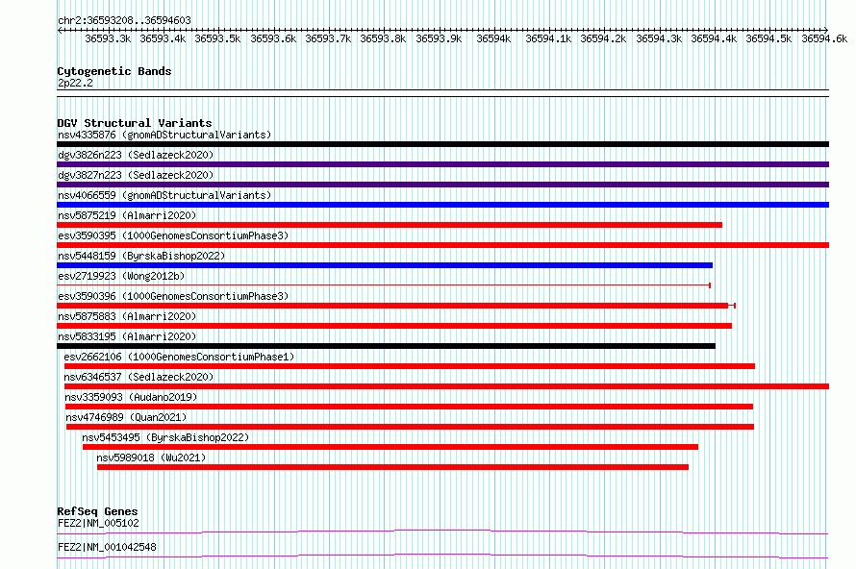Image resolution: width=856 pixels, height=569 pixels.
Task: Click the thin red line under esv2719923
Action: 383,285
